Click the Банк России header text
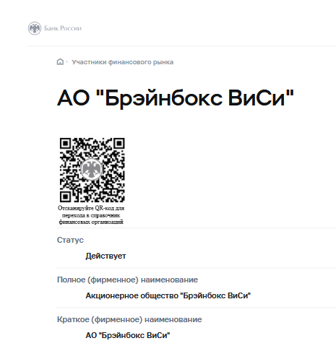The image size is (336, 346). [63, 28]
